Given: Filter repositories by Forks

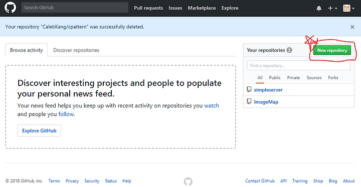Looking at the screenshot, I should (333, 77).
